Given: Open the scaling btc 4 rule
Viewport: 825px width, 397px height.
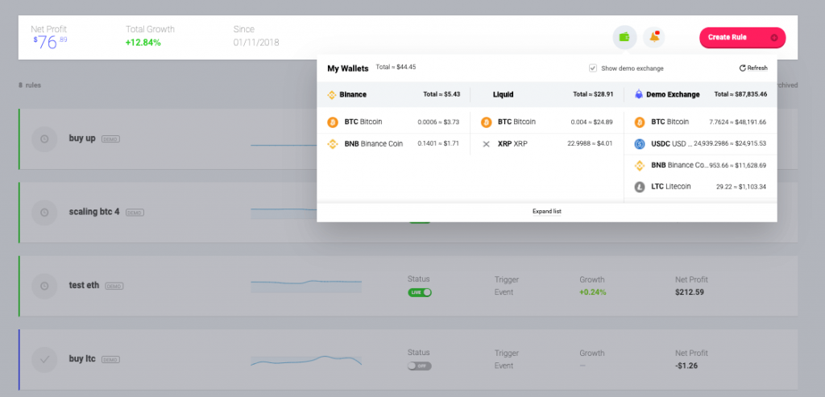Looking at the screenshot, I should tap(94, 212).
